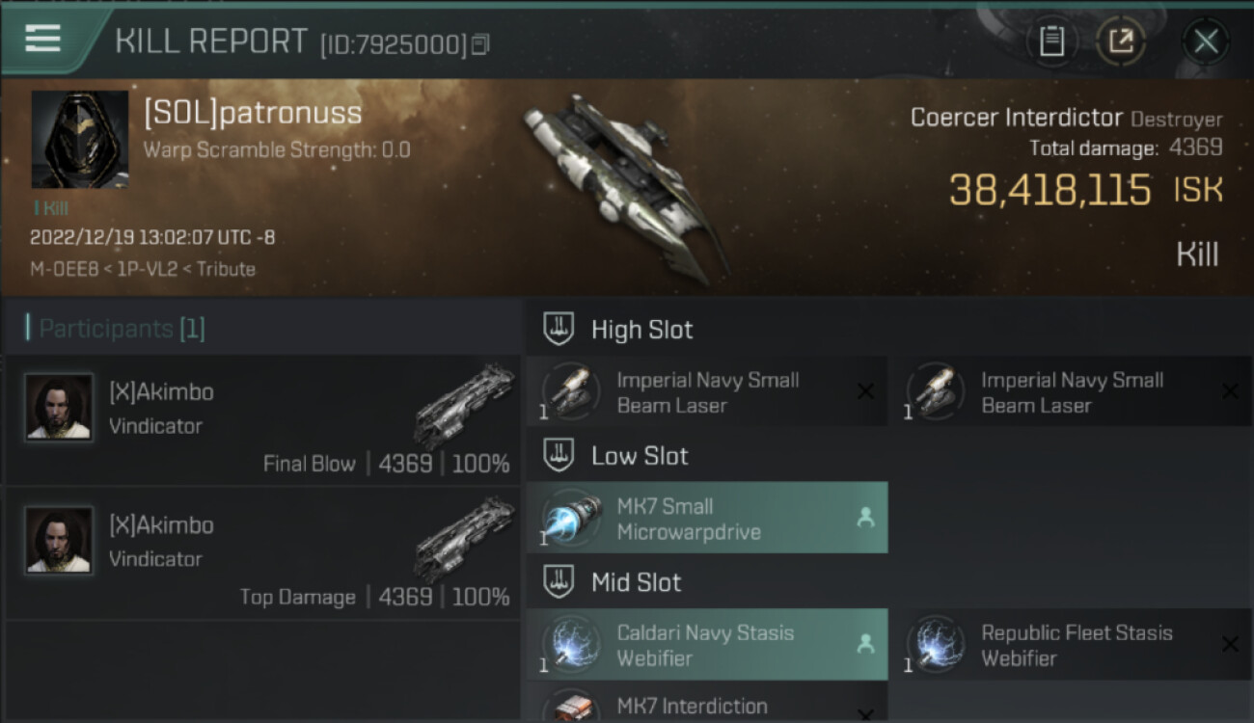Viewport: 1254px width, 723px height.
Task: Copy the kill report ID
Action: [480, 43]
